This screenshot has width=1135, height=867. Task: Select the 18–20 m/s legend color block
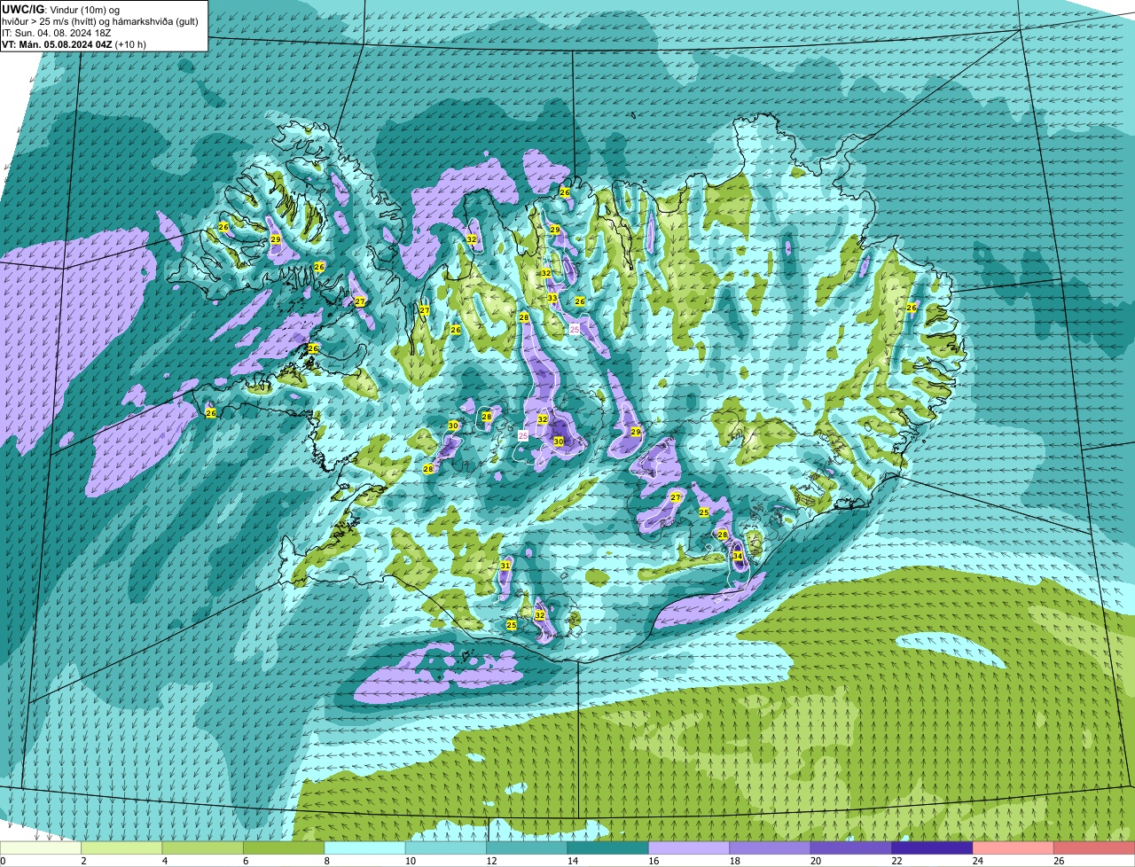771,847
